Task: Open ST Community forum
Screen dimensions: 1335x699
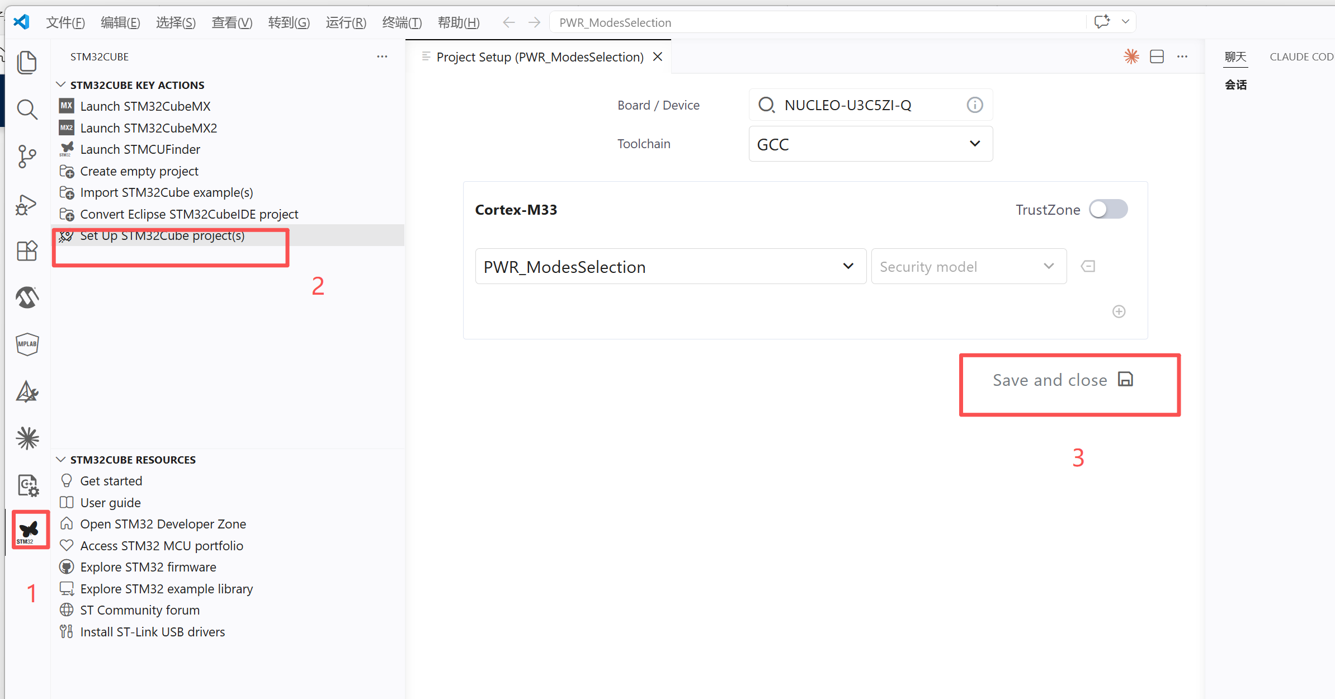Action: (x=140, y=610)
